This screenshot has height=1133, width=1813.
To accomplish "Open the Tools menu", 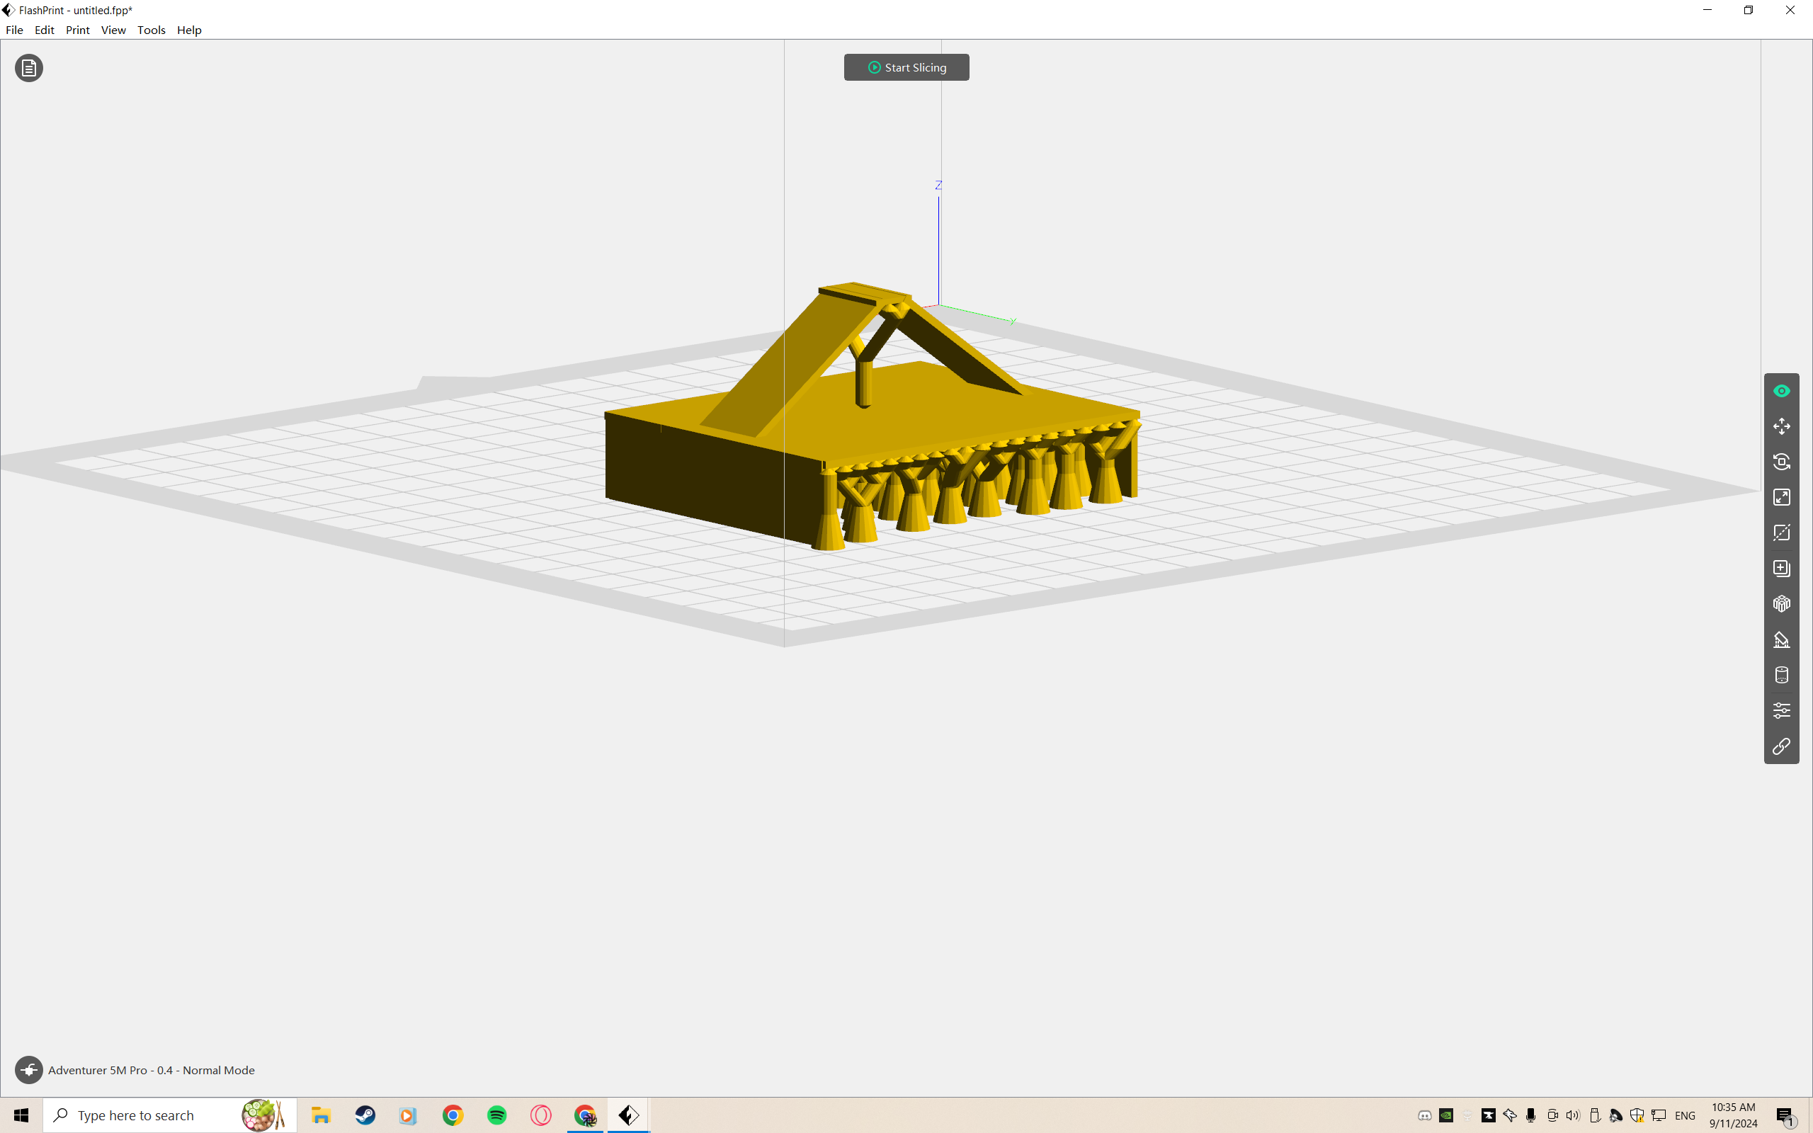I will tap(151, 30).
